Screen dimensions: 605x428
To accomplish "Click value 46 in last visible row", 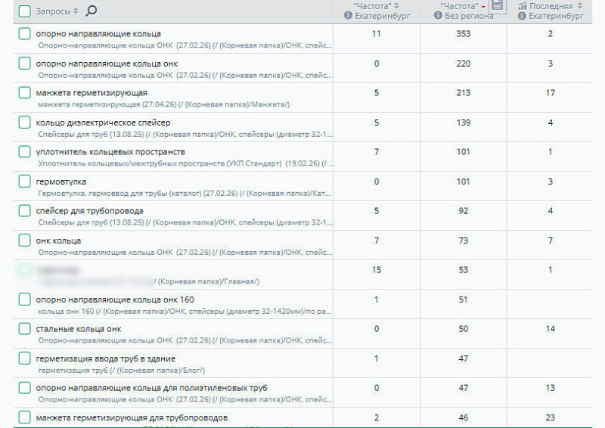I will pos(464,417).
